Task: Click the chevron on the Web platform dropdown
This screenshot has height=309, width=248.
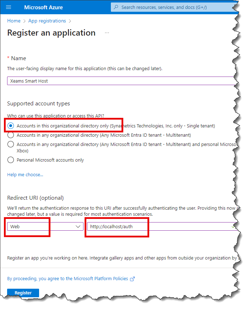Action: (x=79, y=226)
